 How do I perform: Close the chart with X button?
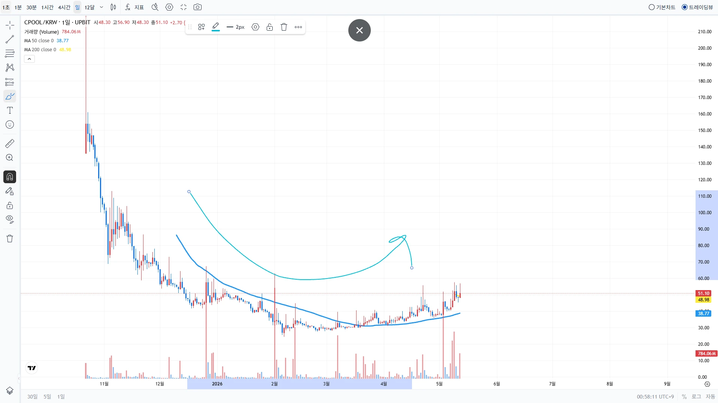click(360, 30)
